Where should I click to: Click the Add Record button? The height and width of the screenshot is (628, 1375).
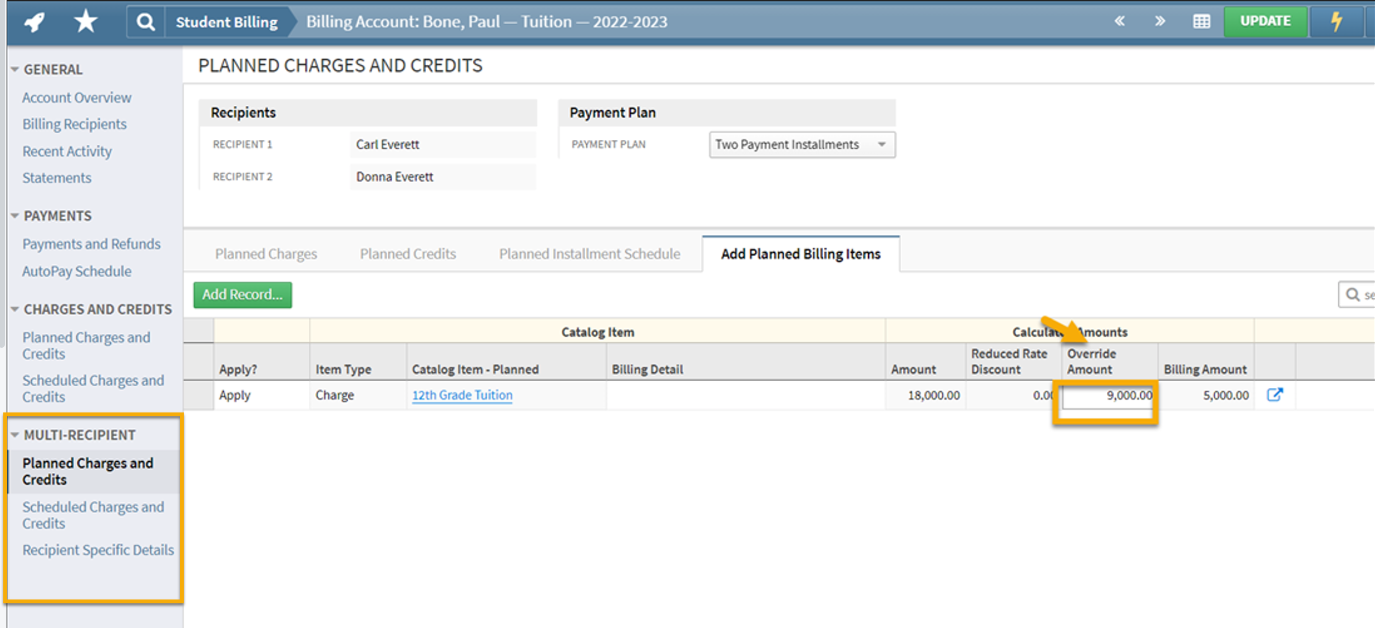click(242, 295)
